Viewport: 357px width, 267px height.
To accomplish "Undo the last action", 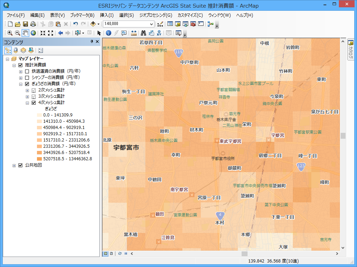I will (76, 24).
